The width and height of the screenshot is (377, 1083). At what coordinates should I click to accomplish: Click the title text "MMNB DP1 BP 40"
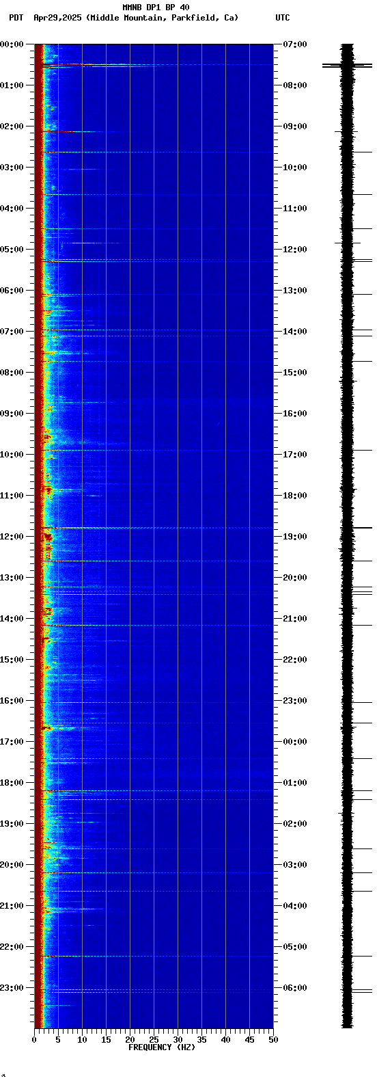point(156,8)
